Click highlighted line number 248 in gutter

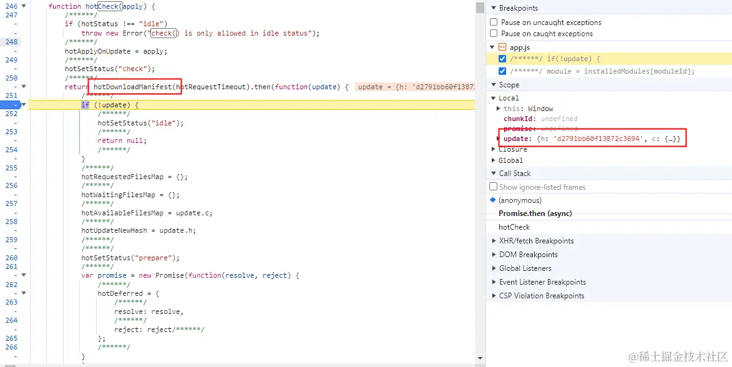12,42
